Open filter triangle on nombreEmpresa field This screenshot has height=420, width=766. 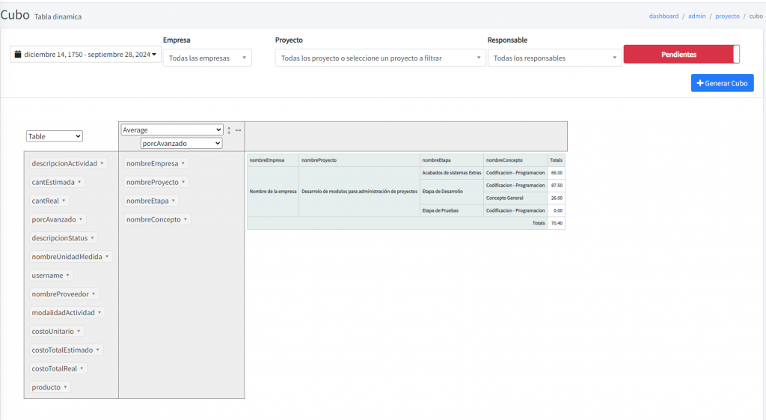point(183,163)
